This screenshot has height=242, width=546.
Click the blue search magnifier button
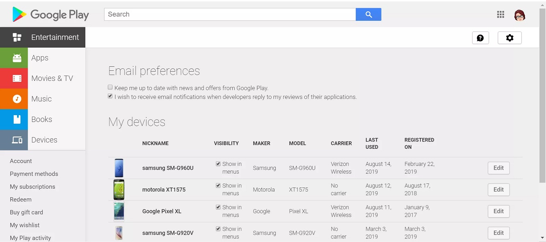pyautogui.click(x=368, y=14)
